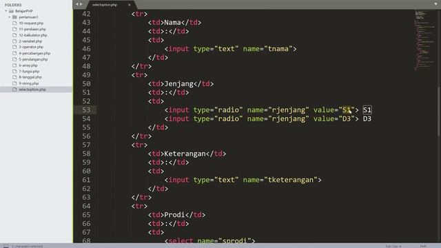Open 8-tanggal.php from the folder list
The height and width of the screenshot is (248, 441).
(x=30, y=77)
